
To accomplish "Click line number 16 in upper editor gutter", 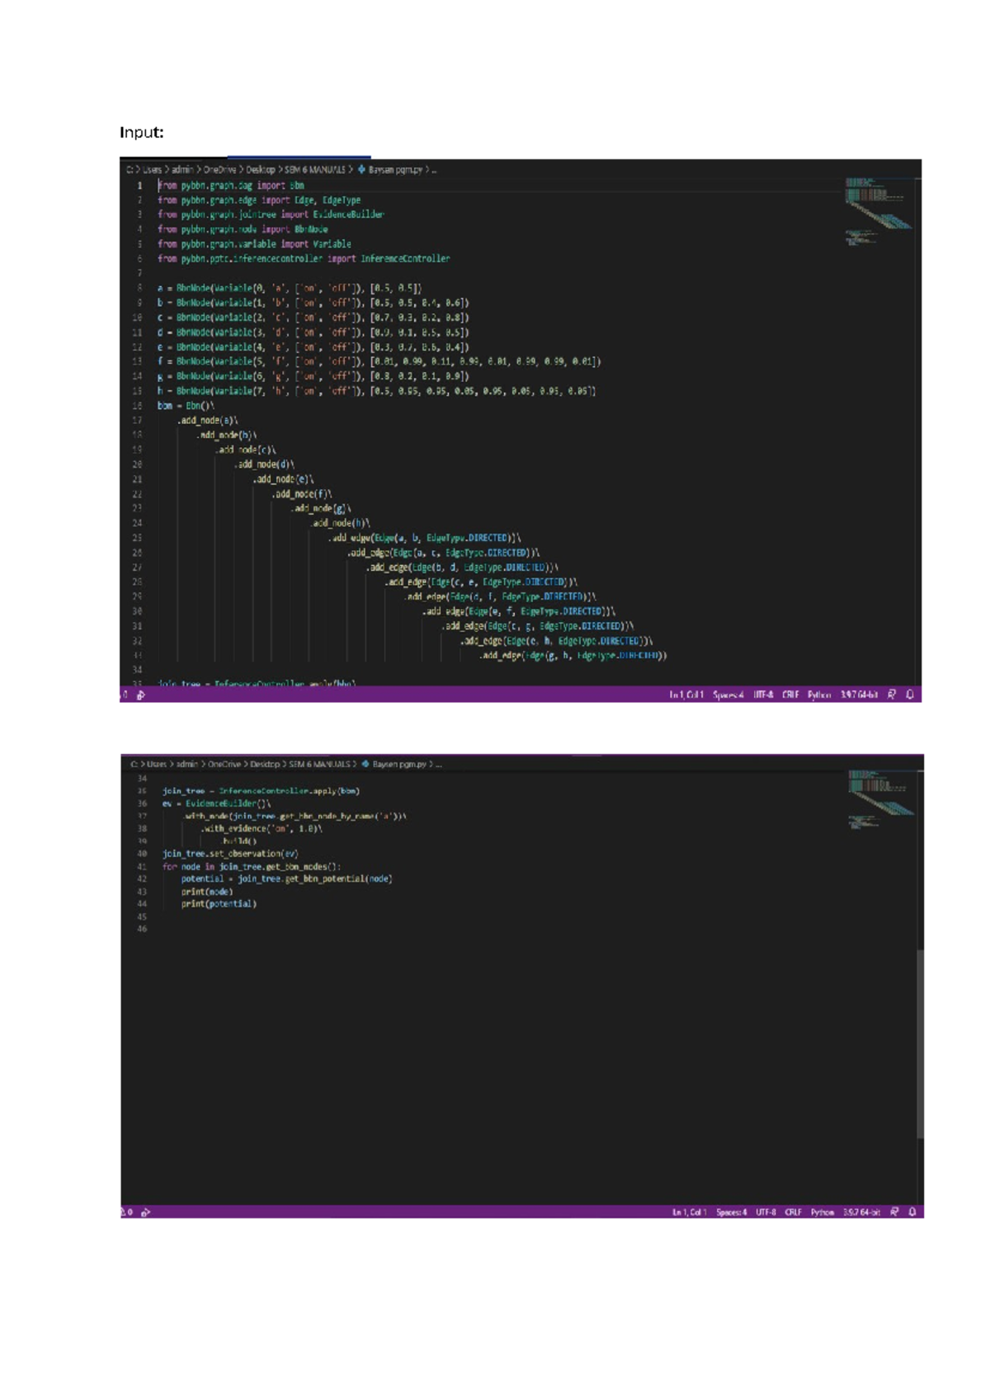I will click(x=137, y=406).
